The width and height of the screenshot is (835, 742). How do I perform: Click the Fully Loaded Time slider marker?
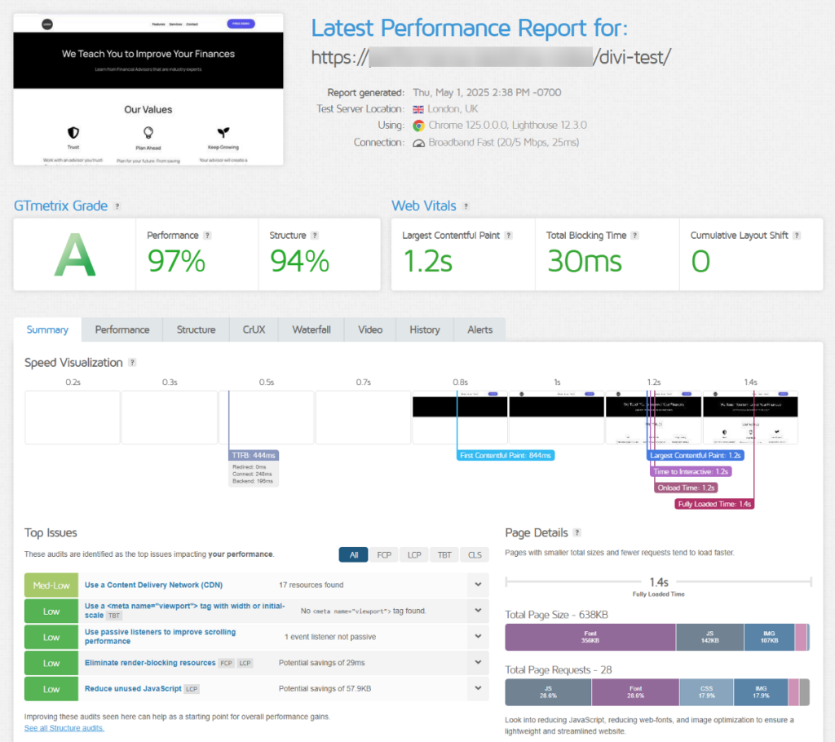point(657,583)
